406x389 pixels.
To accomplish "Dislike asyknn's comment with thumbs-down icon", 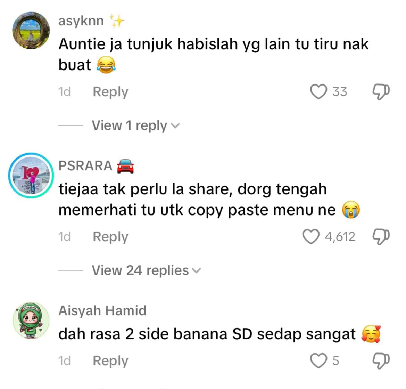I will click(x=381, y=92).
